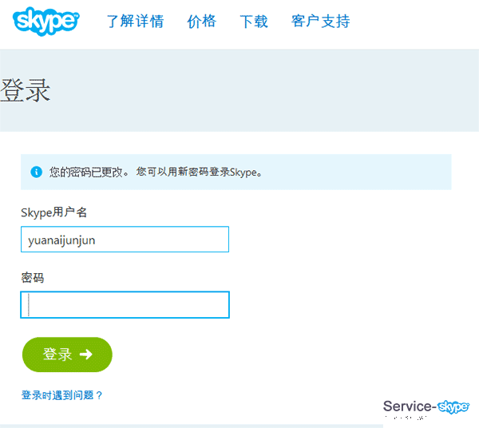
Task: Click the blue info icon in the notice
Action: click(36, 172)
